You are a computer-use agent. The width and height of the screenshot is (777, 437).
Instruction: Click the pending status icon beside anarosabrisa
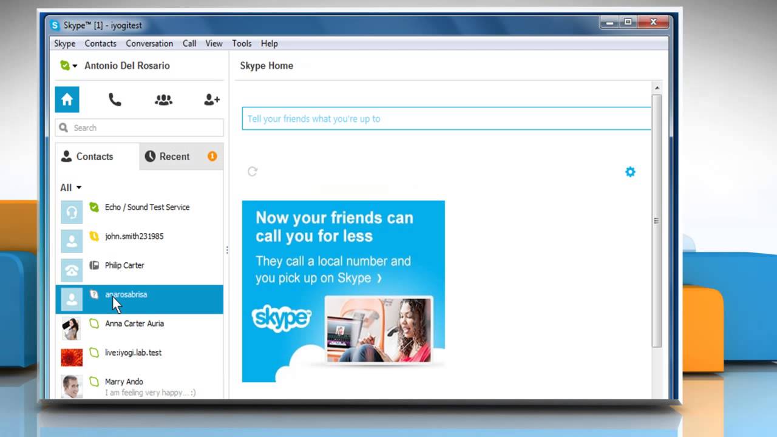pos(93,294)
